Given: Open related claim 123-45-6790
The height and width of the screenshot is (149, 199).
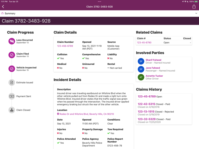Looking at the screenshot, I should [x=144, y=43].
